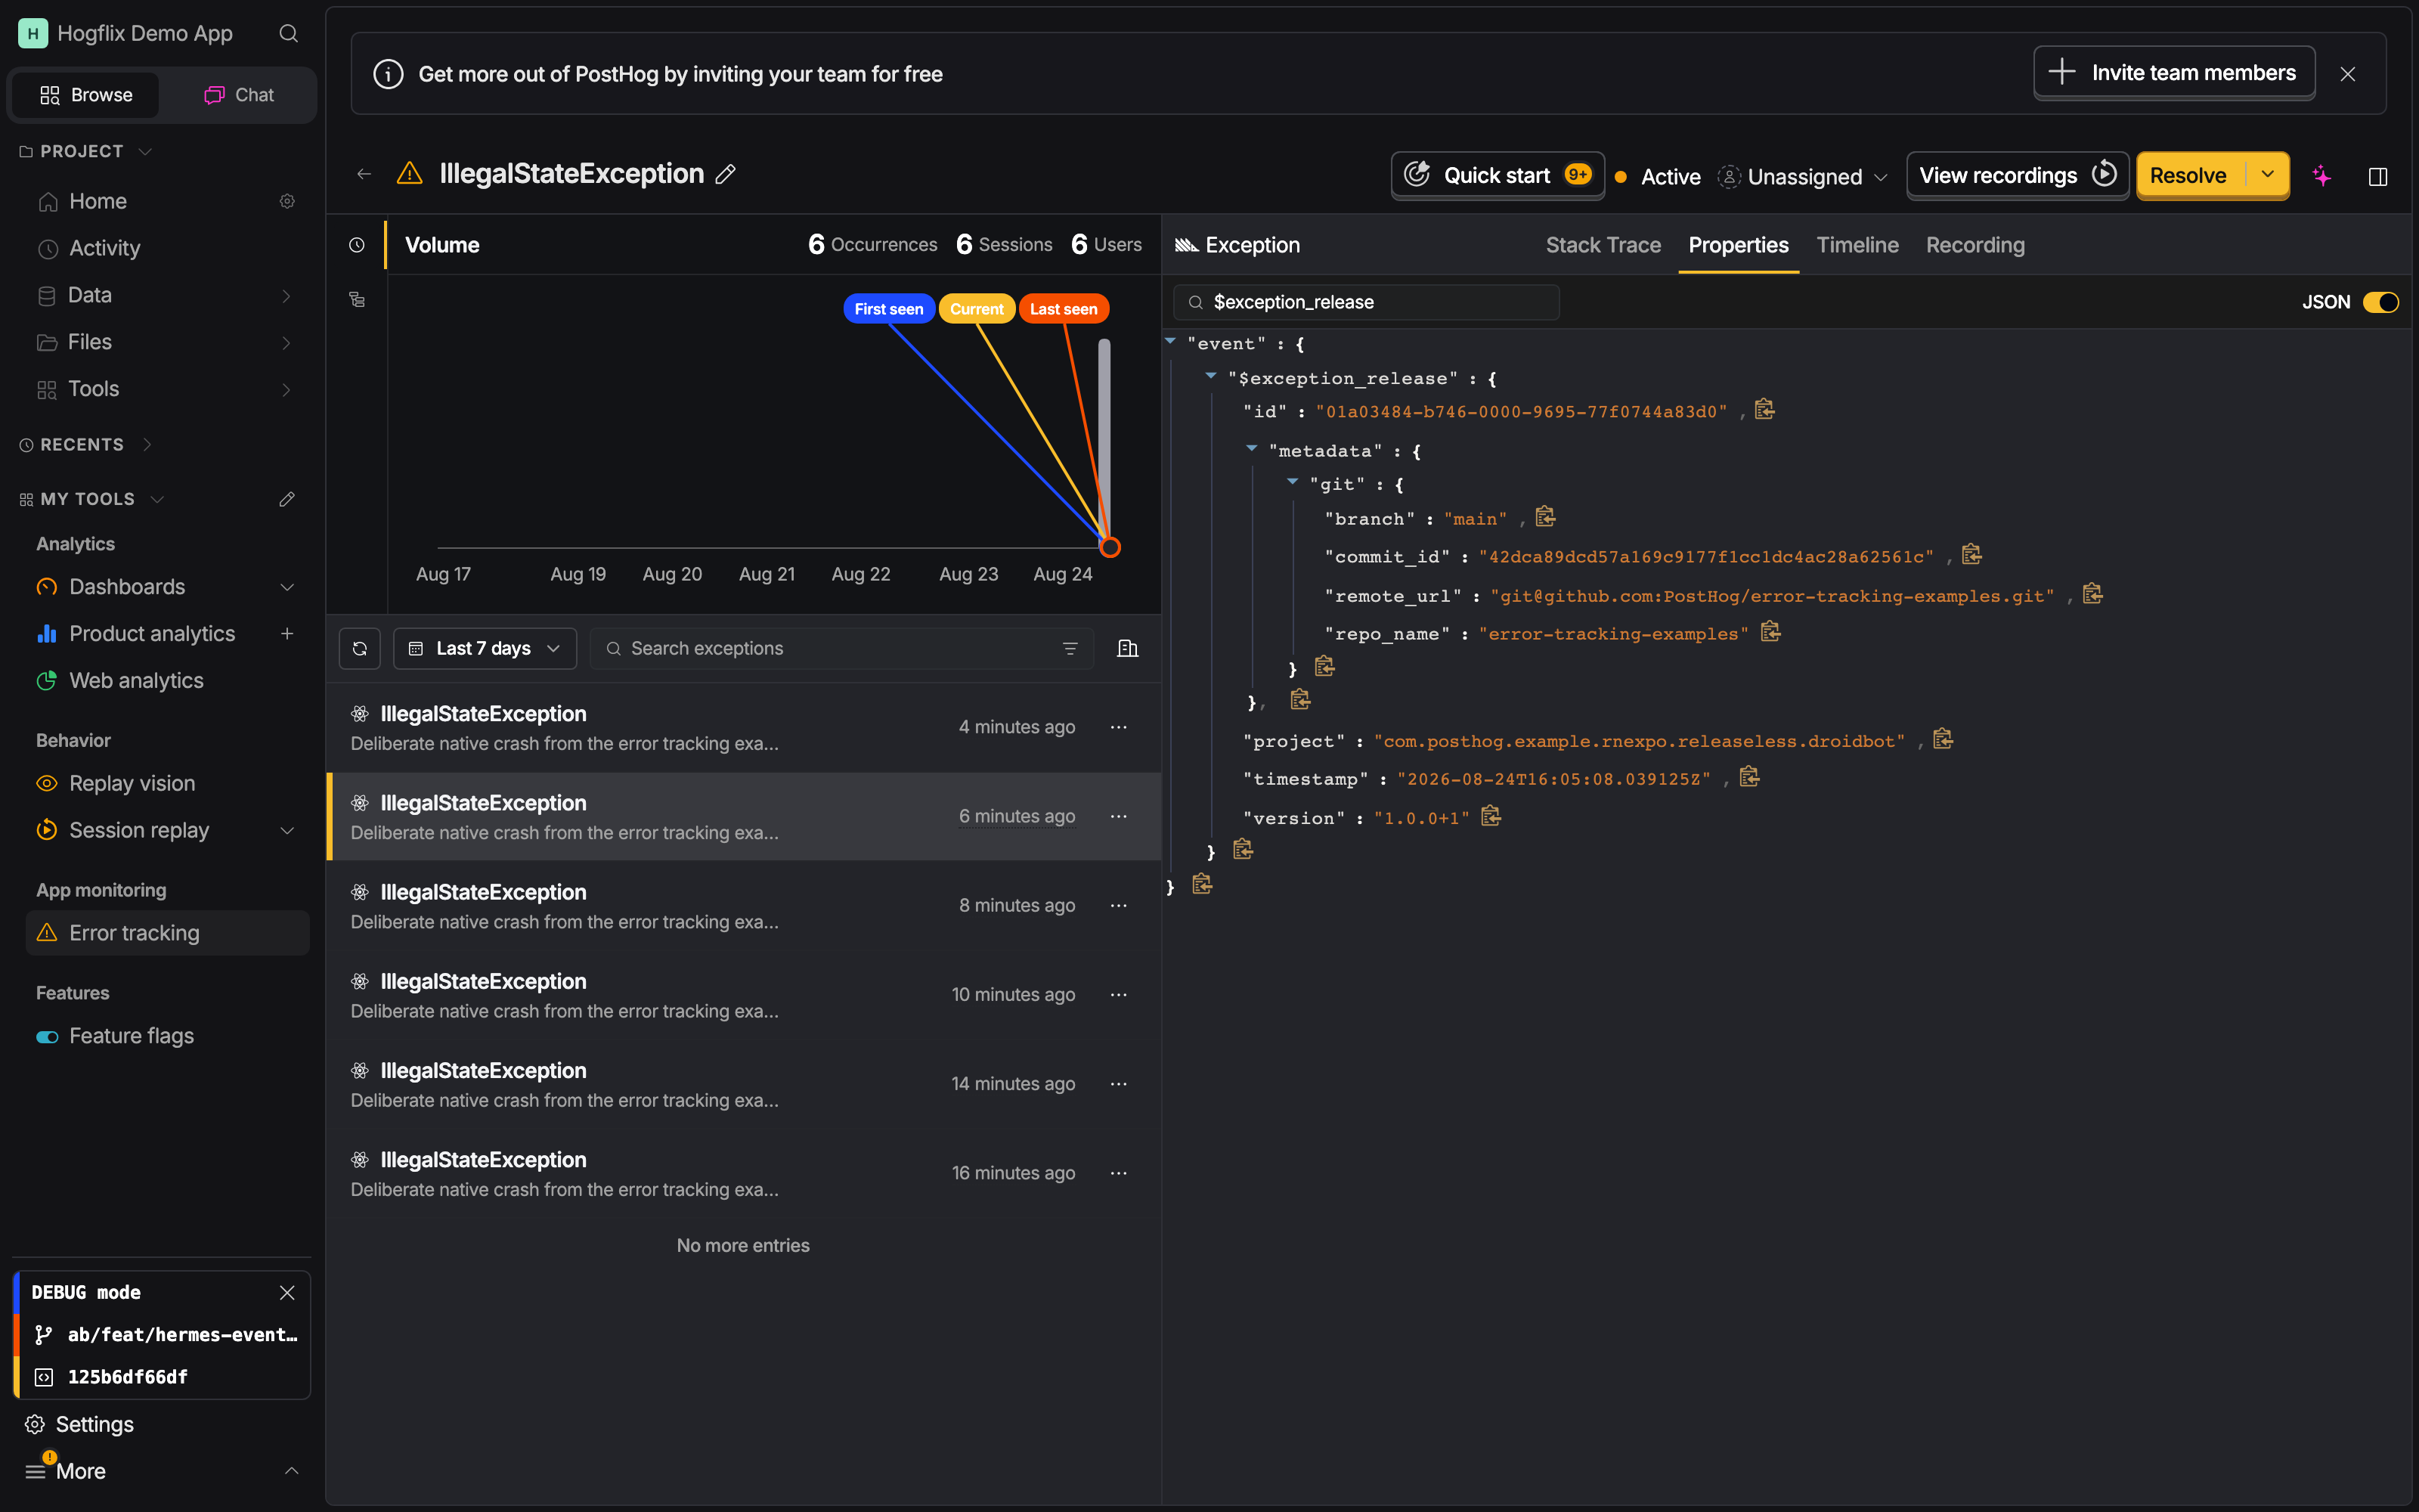
Task: Click the Quick start button
Action: (1498, 175)
